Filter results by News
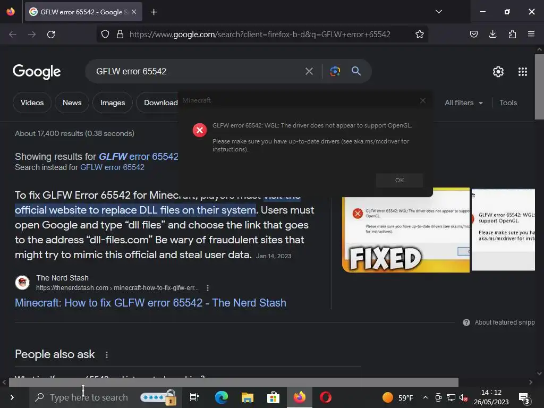Screen dimensions: 544x408 (72, 103)
